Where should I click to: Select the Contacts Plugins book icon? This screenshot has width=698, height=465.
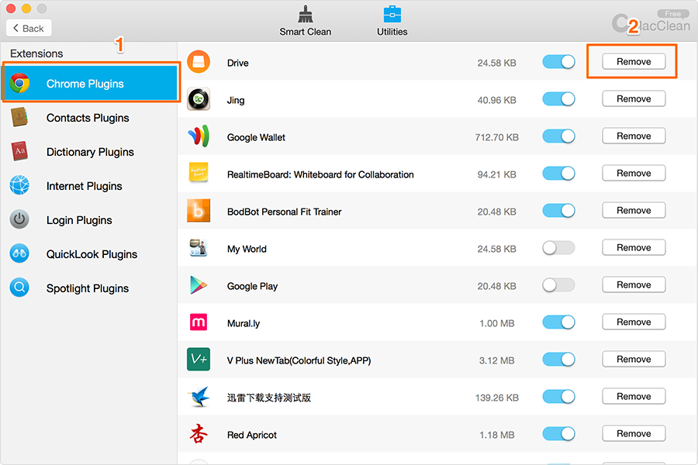click(x=20, y=118)
